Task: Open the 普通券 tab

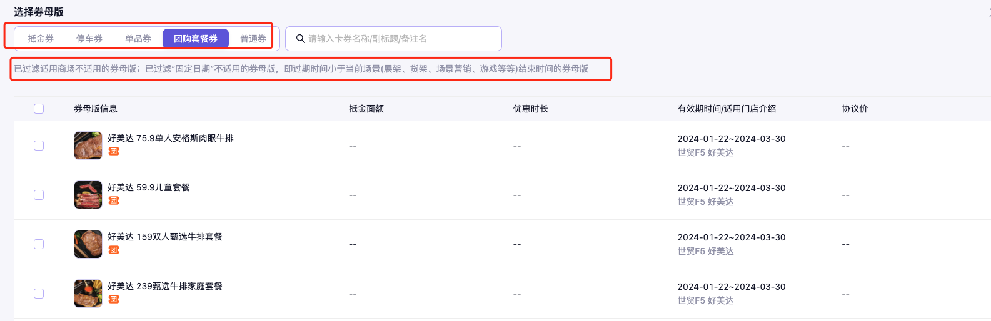Action: (x=253, y=39)
